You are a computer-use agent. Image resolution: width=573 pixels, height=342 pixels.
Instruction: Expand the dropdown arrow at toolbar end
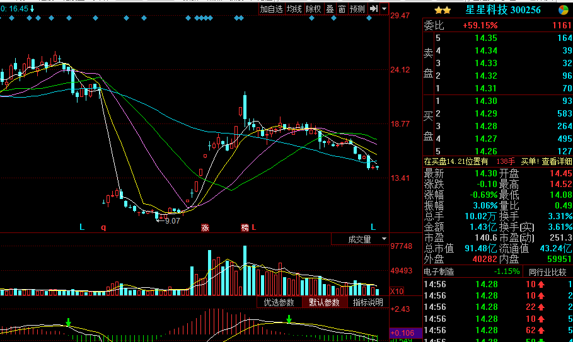(384, 9)
